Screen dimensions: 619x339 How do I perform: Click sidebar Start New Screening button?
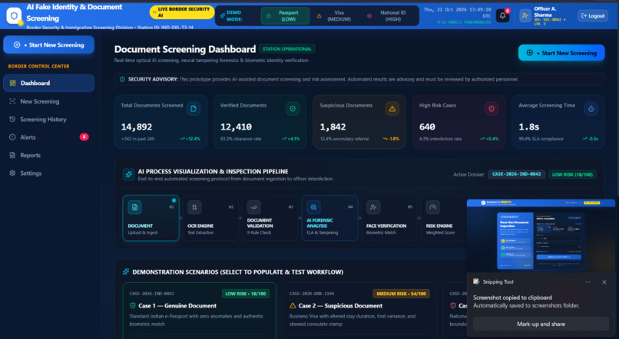pyautogui.click(x=49, y=45)
